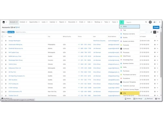This screenshot has width=164, height=123.
Task: Open the search magnifier icon
Action: click(146, 22)
